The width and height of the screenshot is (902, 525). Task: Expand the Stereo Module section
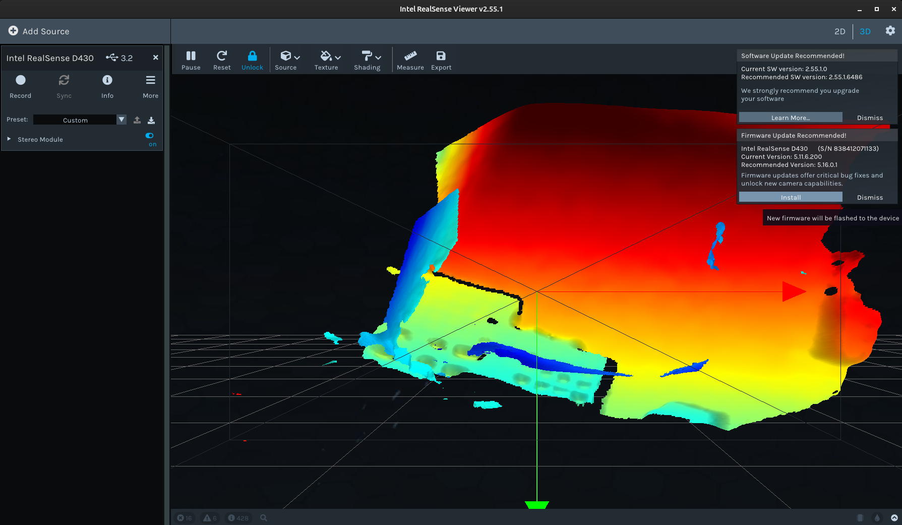(x=9, y=139)
